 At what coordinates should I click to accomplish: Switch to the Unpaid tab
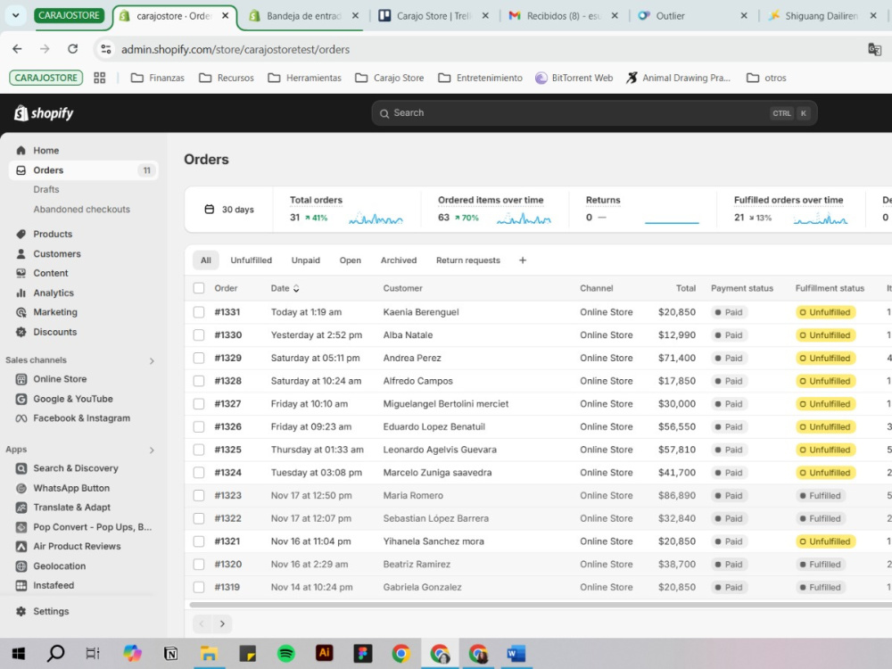(305, 260)
